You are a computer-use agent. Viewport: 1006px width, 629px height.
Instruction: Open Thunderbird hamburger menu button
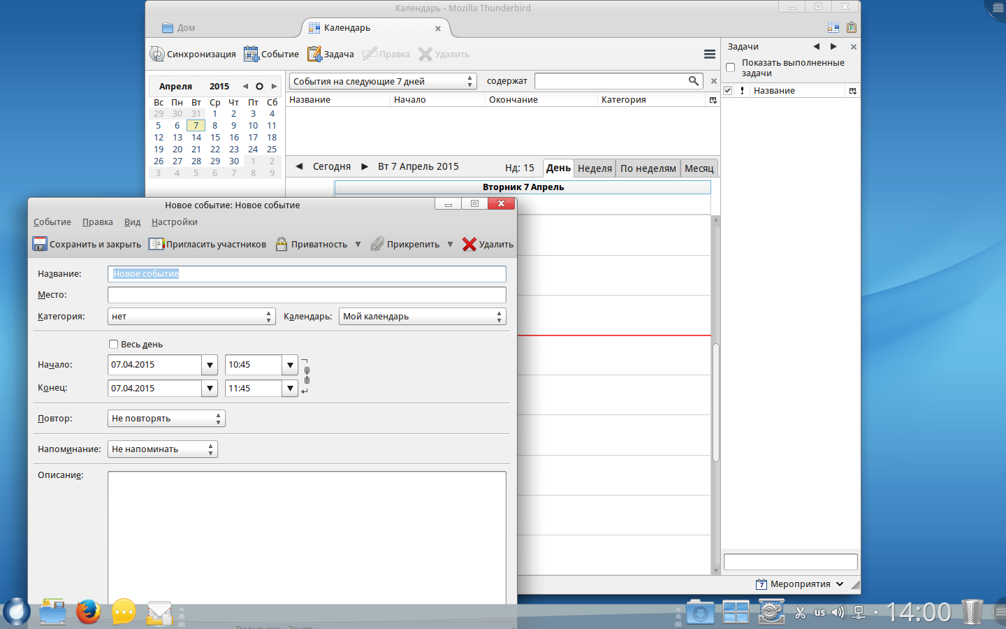[709, 55]
